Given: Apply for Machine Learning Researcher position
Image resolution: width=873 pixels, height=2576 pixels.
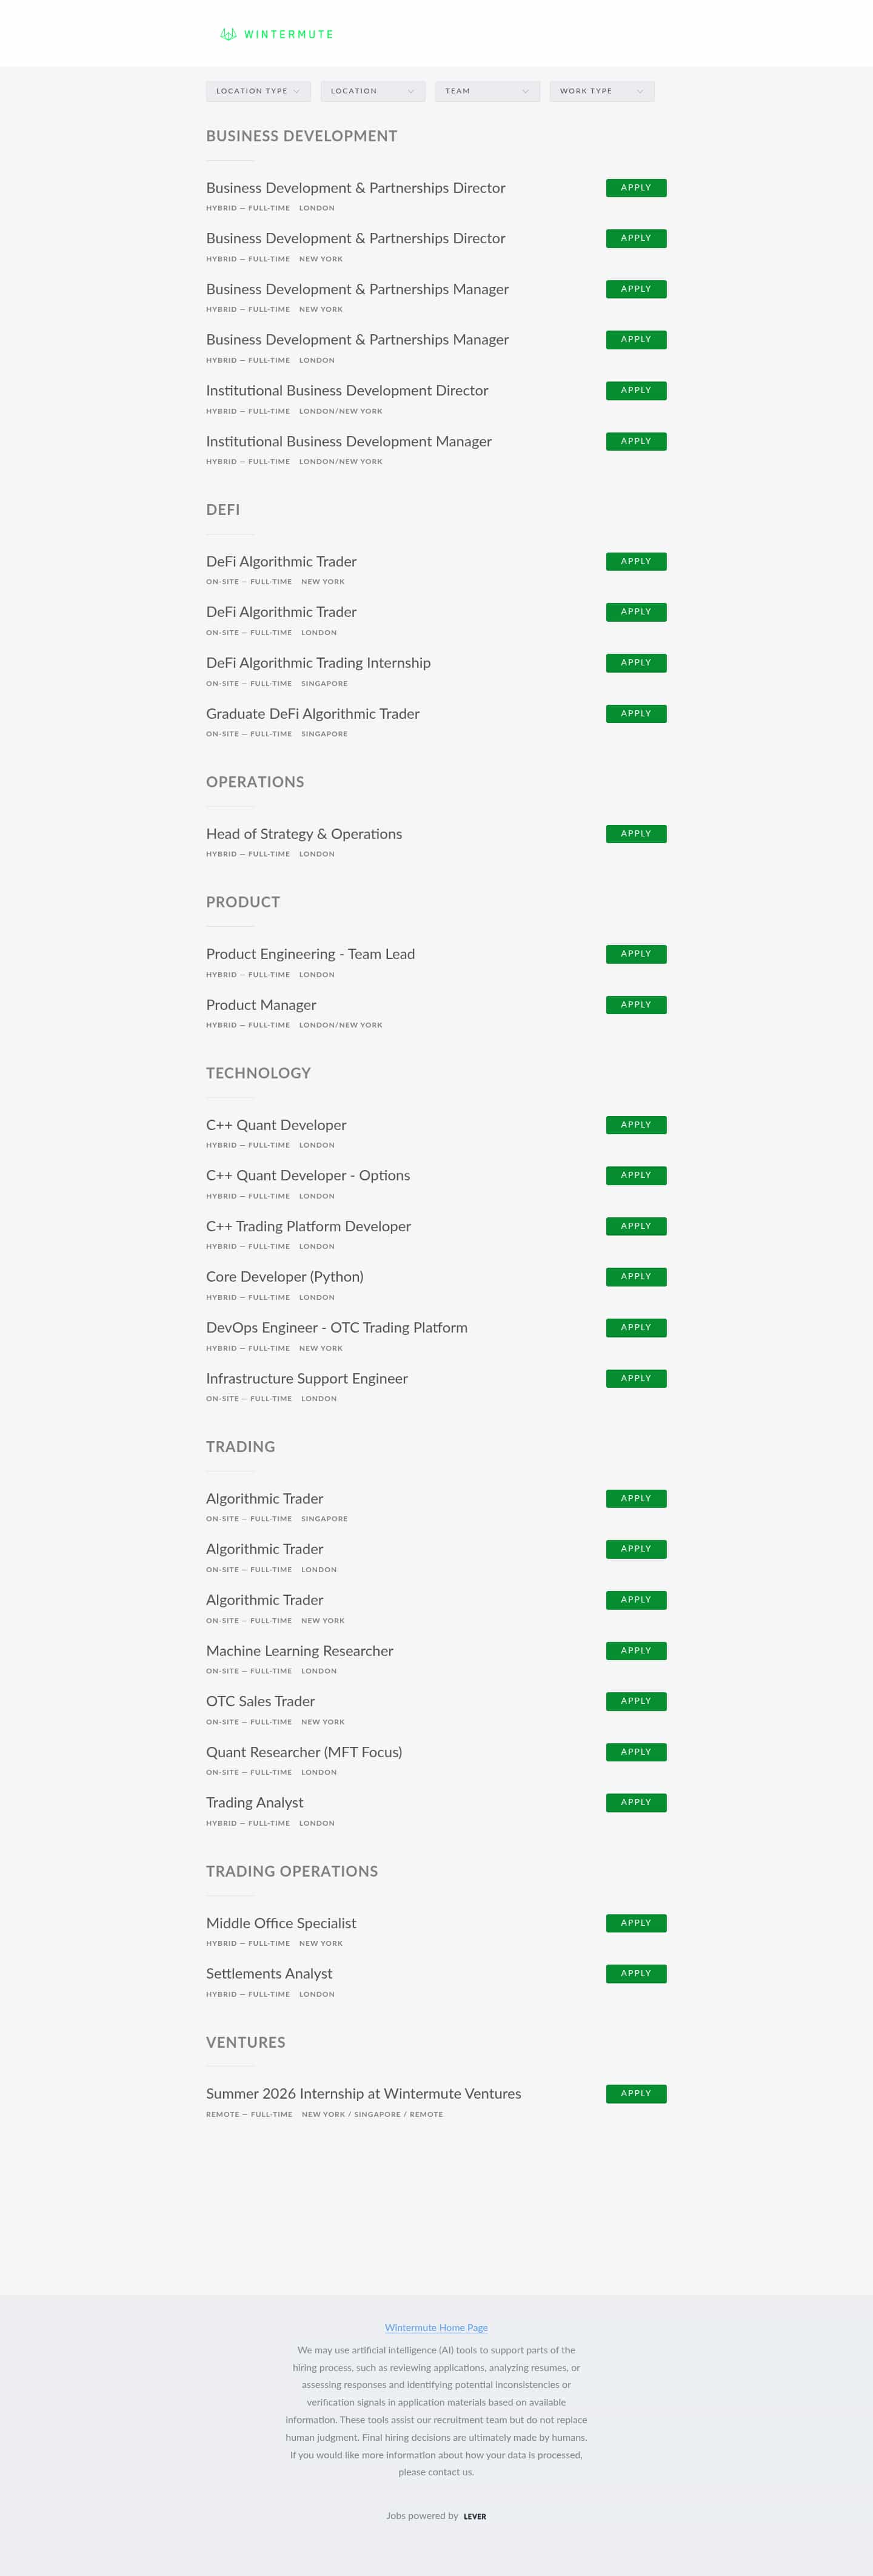Looking at the screenshot, I should (x=636, y=1651).
